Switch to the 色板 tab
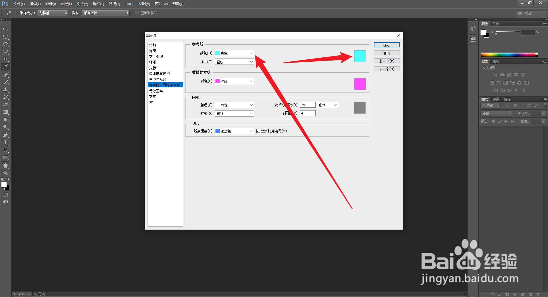Screen dimensions: 548x297 point(496,24)
